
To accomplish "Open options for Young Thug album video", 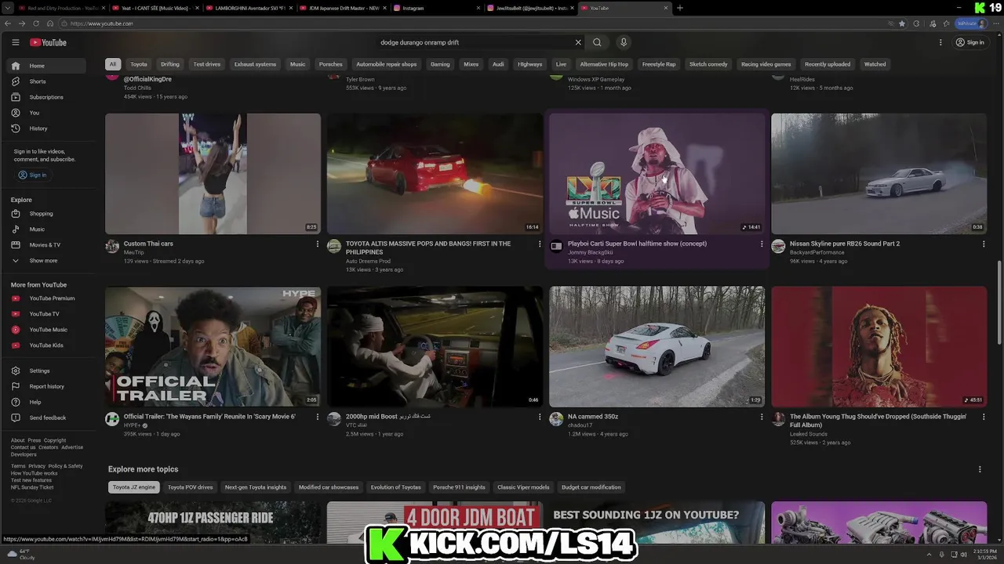I will coord(984,418).
